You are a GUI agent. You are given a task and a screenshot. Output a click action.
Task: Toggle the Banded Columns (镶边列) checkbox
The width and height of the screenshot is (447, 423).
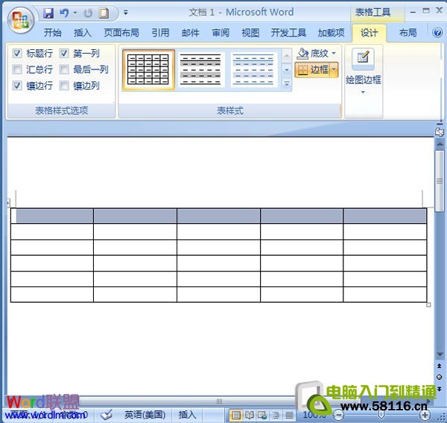[x=65, y=86]
